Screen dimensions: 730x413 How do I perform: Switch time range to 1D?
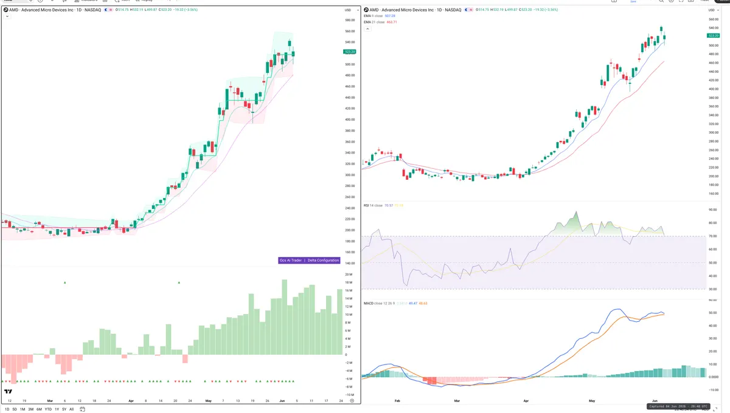[x=7, y=409]
